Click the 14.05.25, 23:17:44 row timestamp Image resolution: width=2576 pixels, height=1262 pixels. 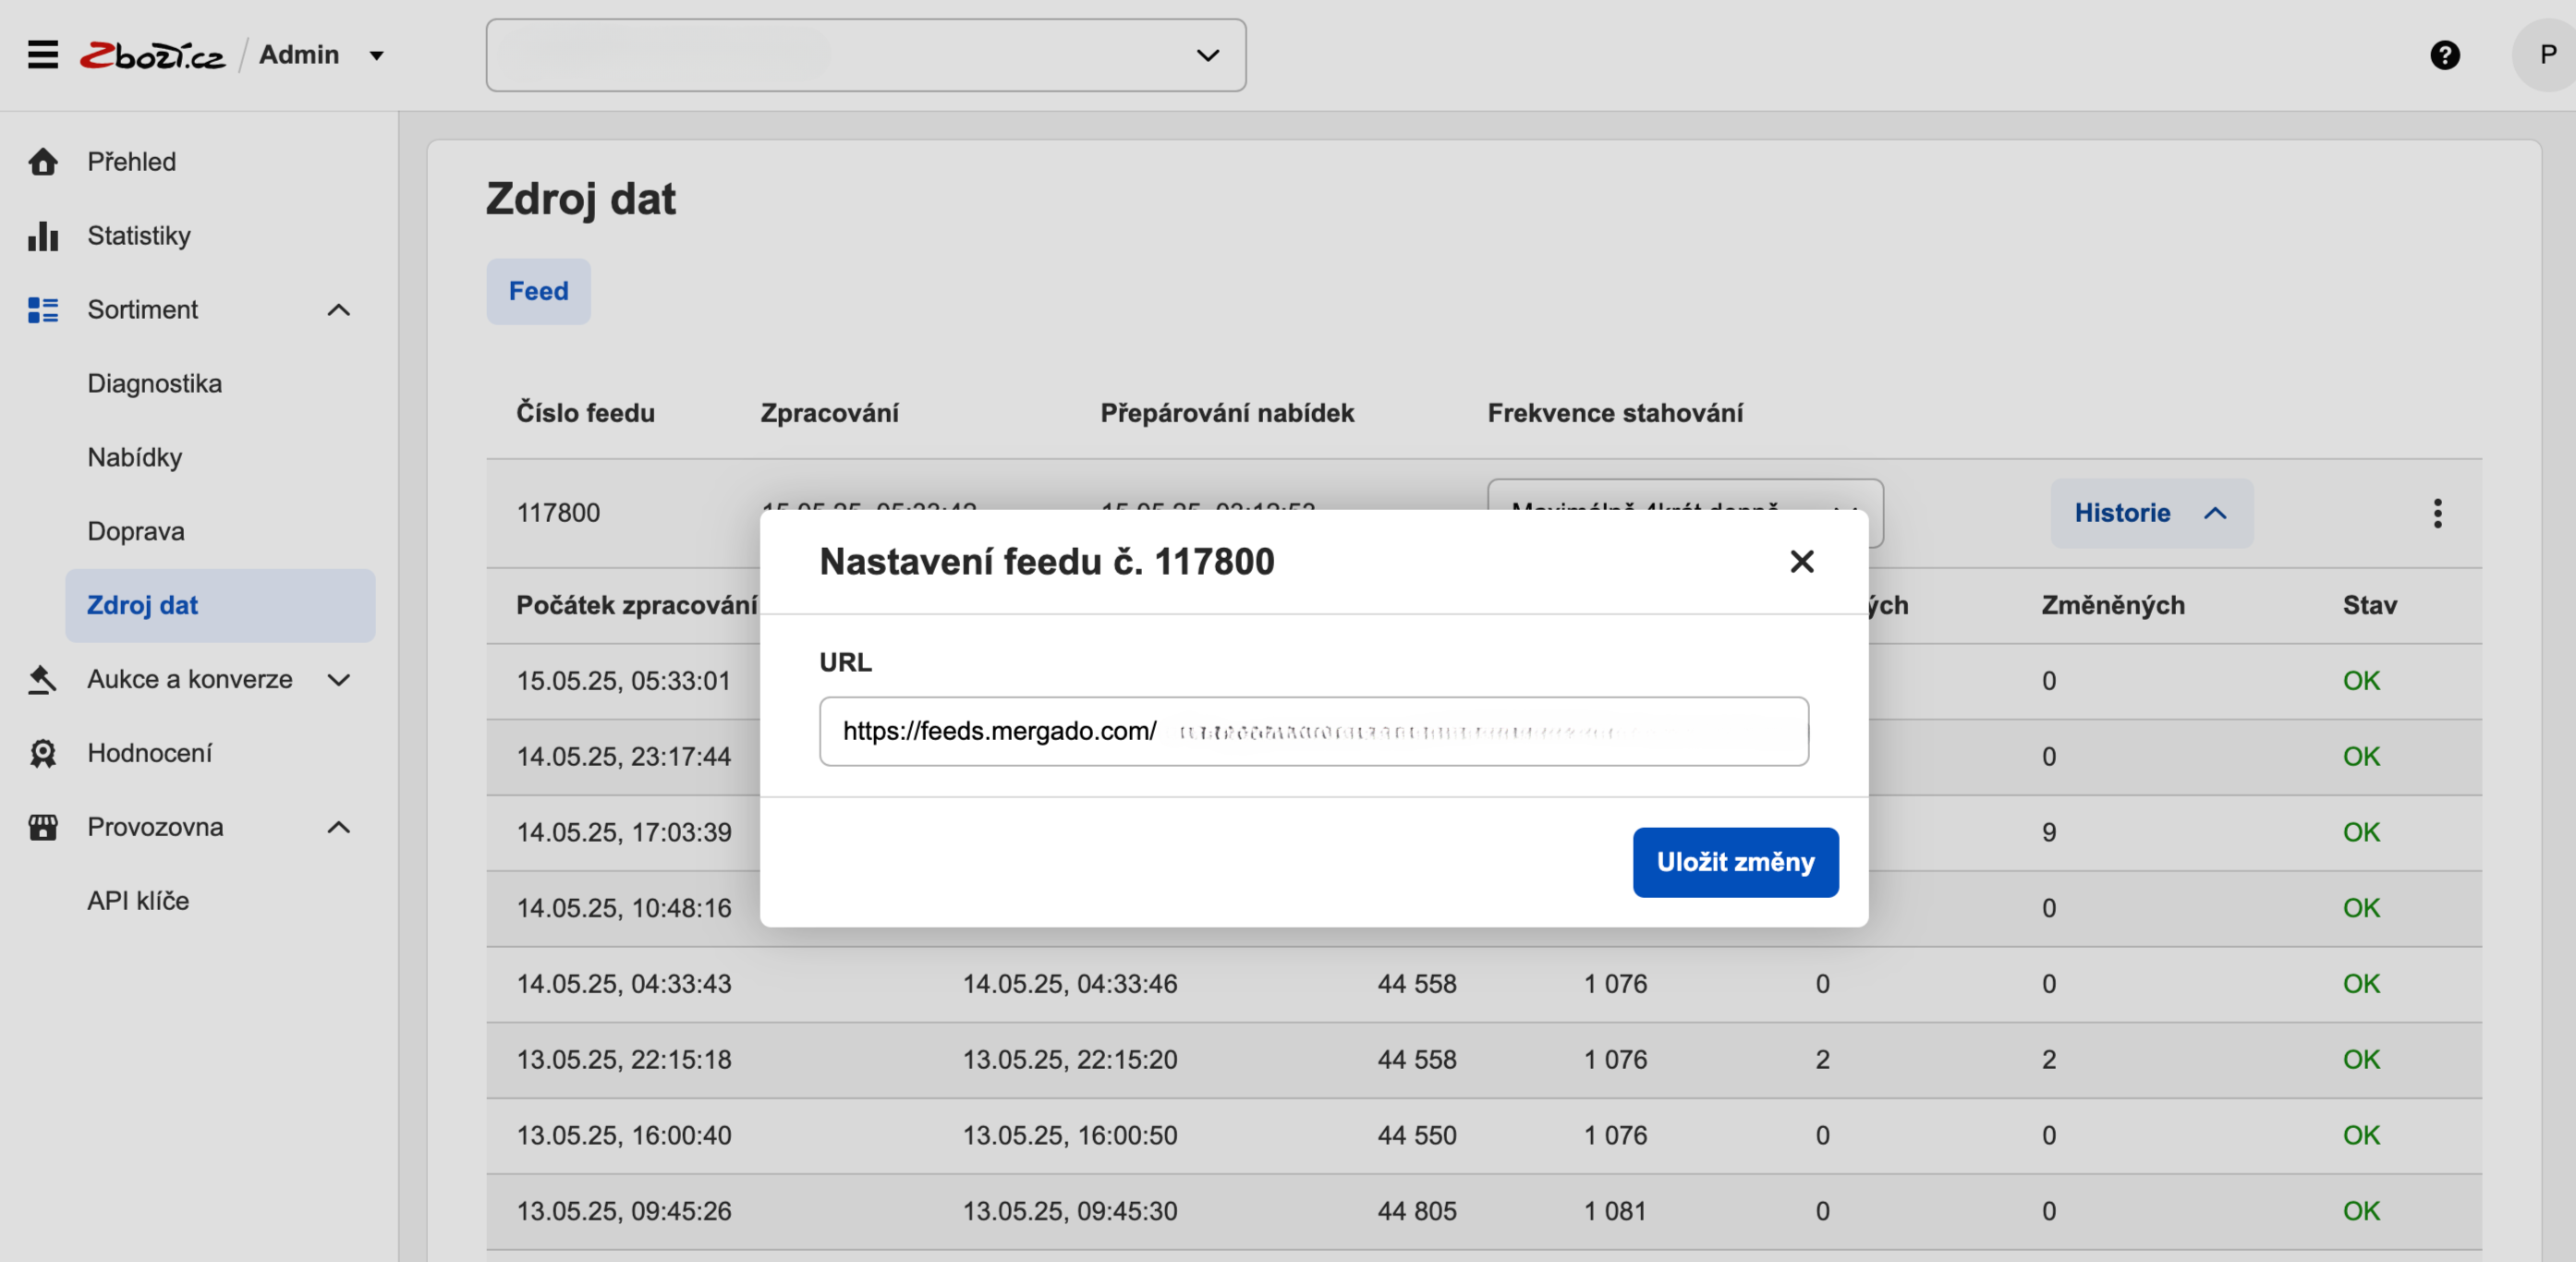(x=623, y=757)
